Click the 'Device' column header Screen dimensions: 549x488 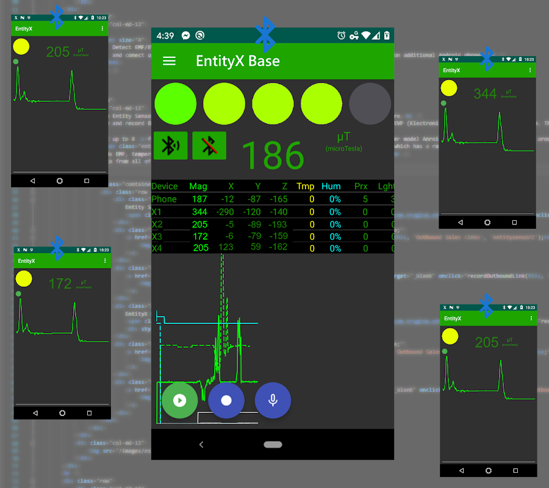coord(165,186)
